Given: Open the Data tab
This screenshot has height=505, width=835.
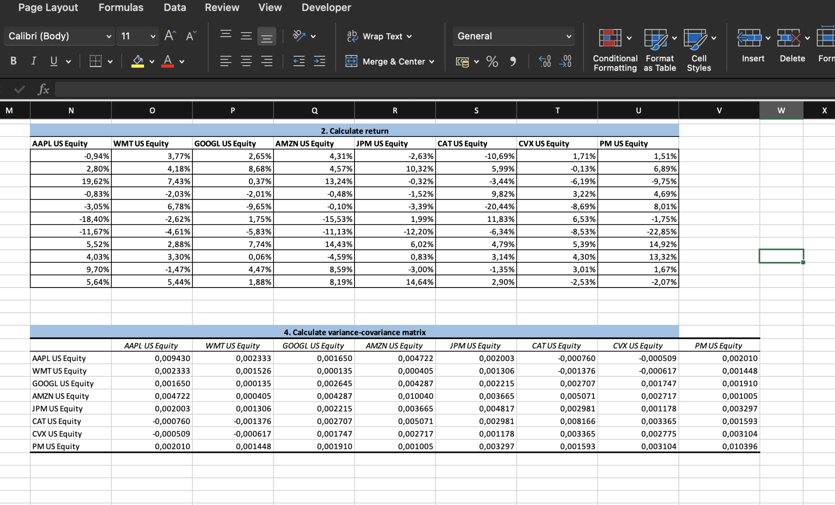Looking at the screenshot, I should (175, 7).
